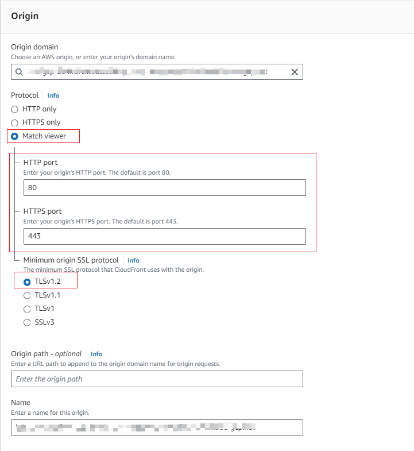This screenshot has width=414, height=451.
Task: Open the Info link beside Origin path
Action: click(96, 354)
